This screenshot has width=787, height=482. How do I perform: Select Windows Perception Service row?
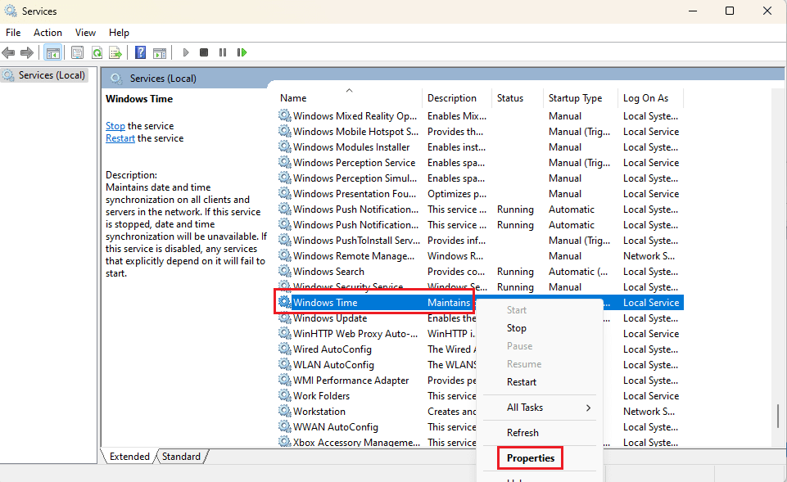click(480, 163)
